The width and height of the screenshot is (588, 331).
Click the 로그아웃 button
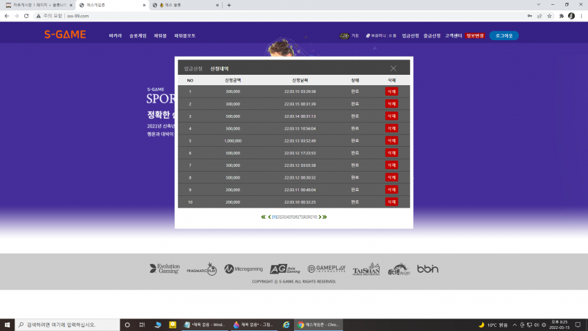click(x=504, y=35)
